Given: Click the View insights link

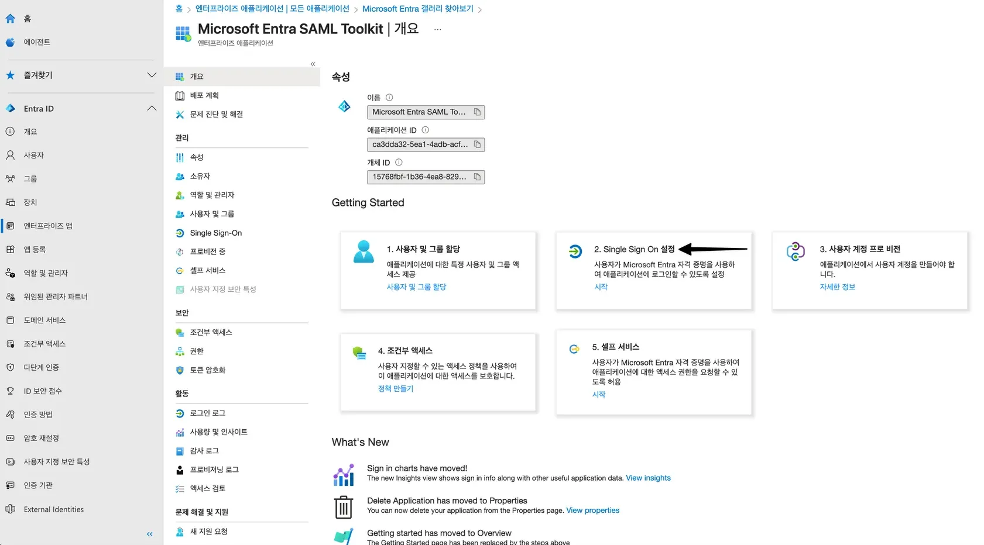Looking at the screenshot, I should tap(648, 478).
